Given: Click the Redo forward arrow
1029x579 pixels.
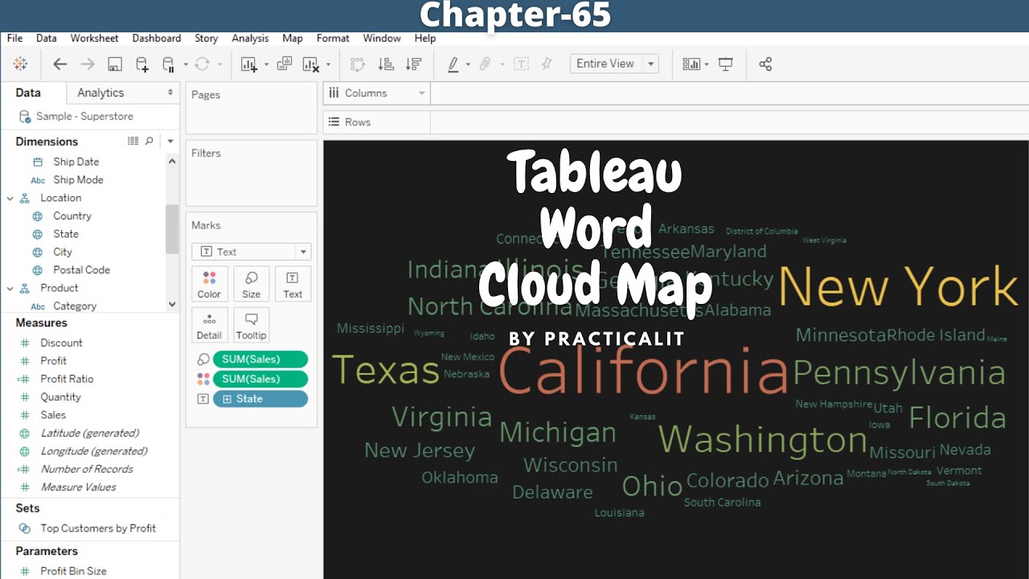Looking at the screenshot, I should click(88, 64).
